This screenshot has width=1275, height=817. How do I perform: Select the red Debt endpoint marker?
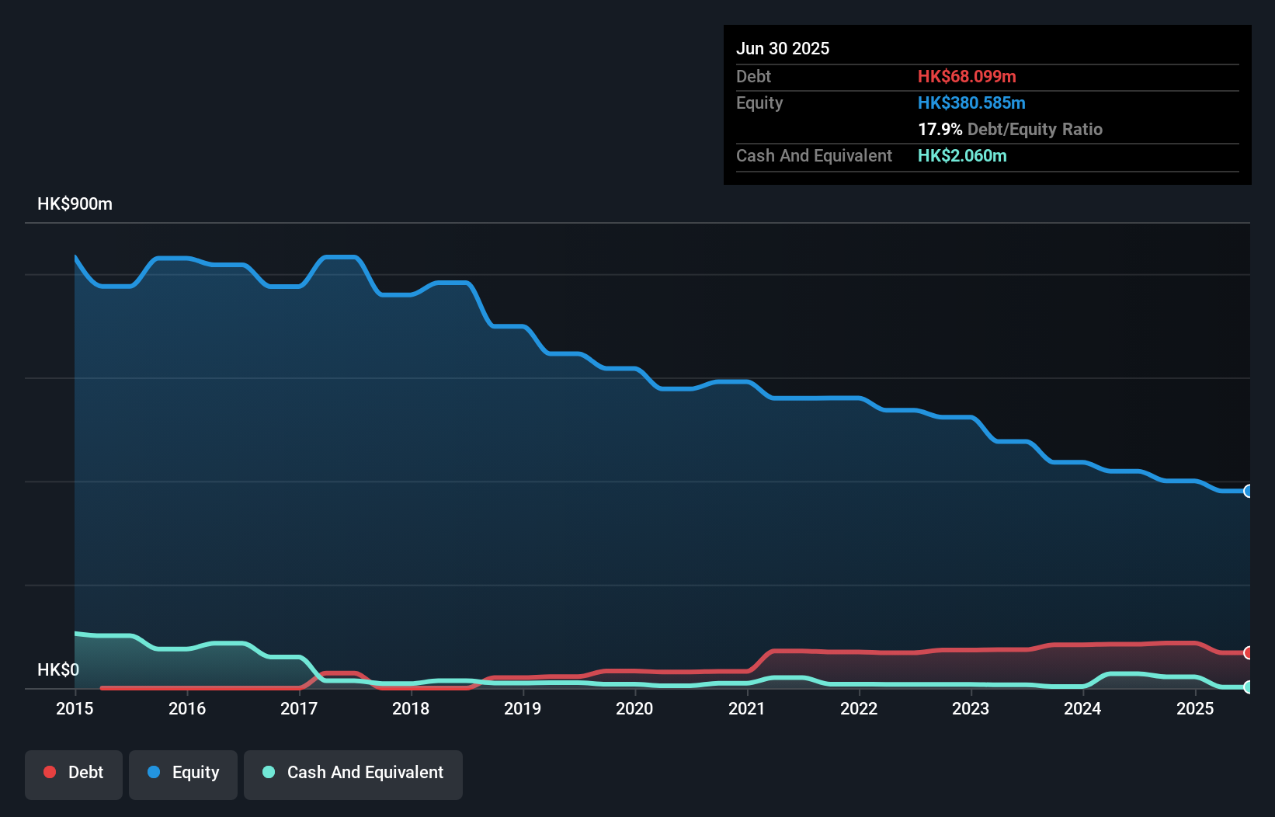(x=1248, y=652)
